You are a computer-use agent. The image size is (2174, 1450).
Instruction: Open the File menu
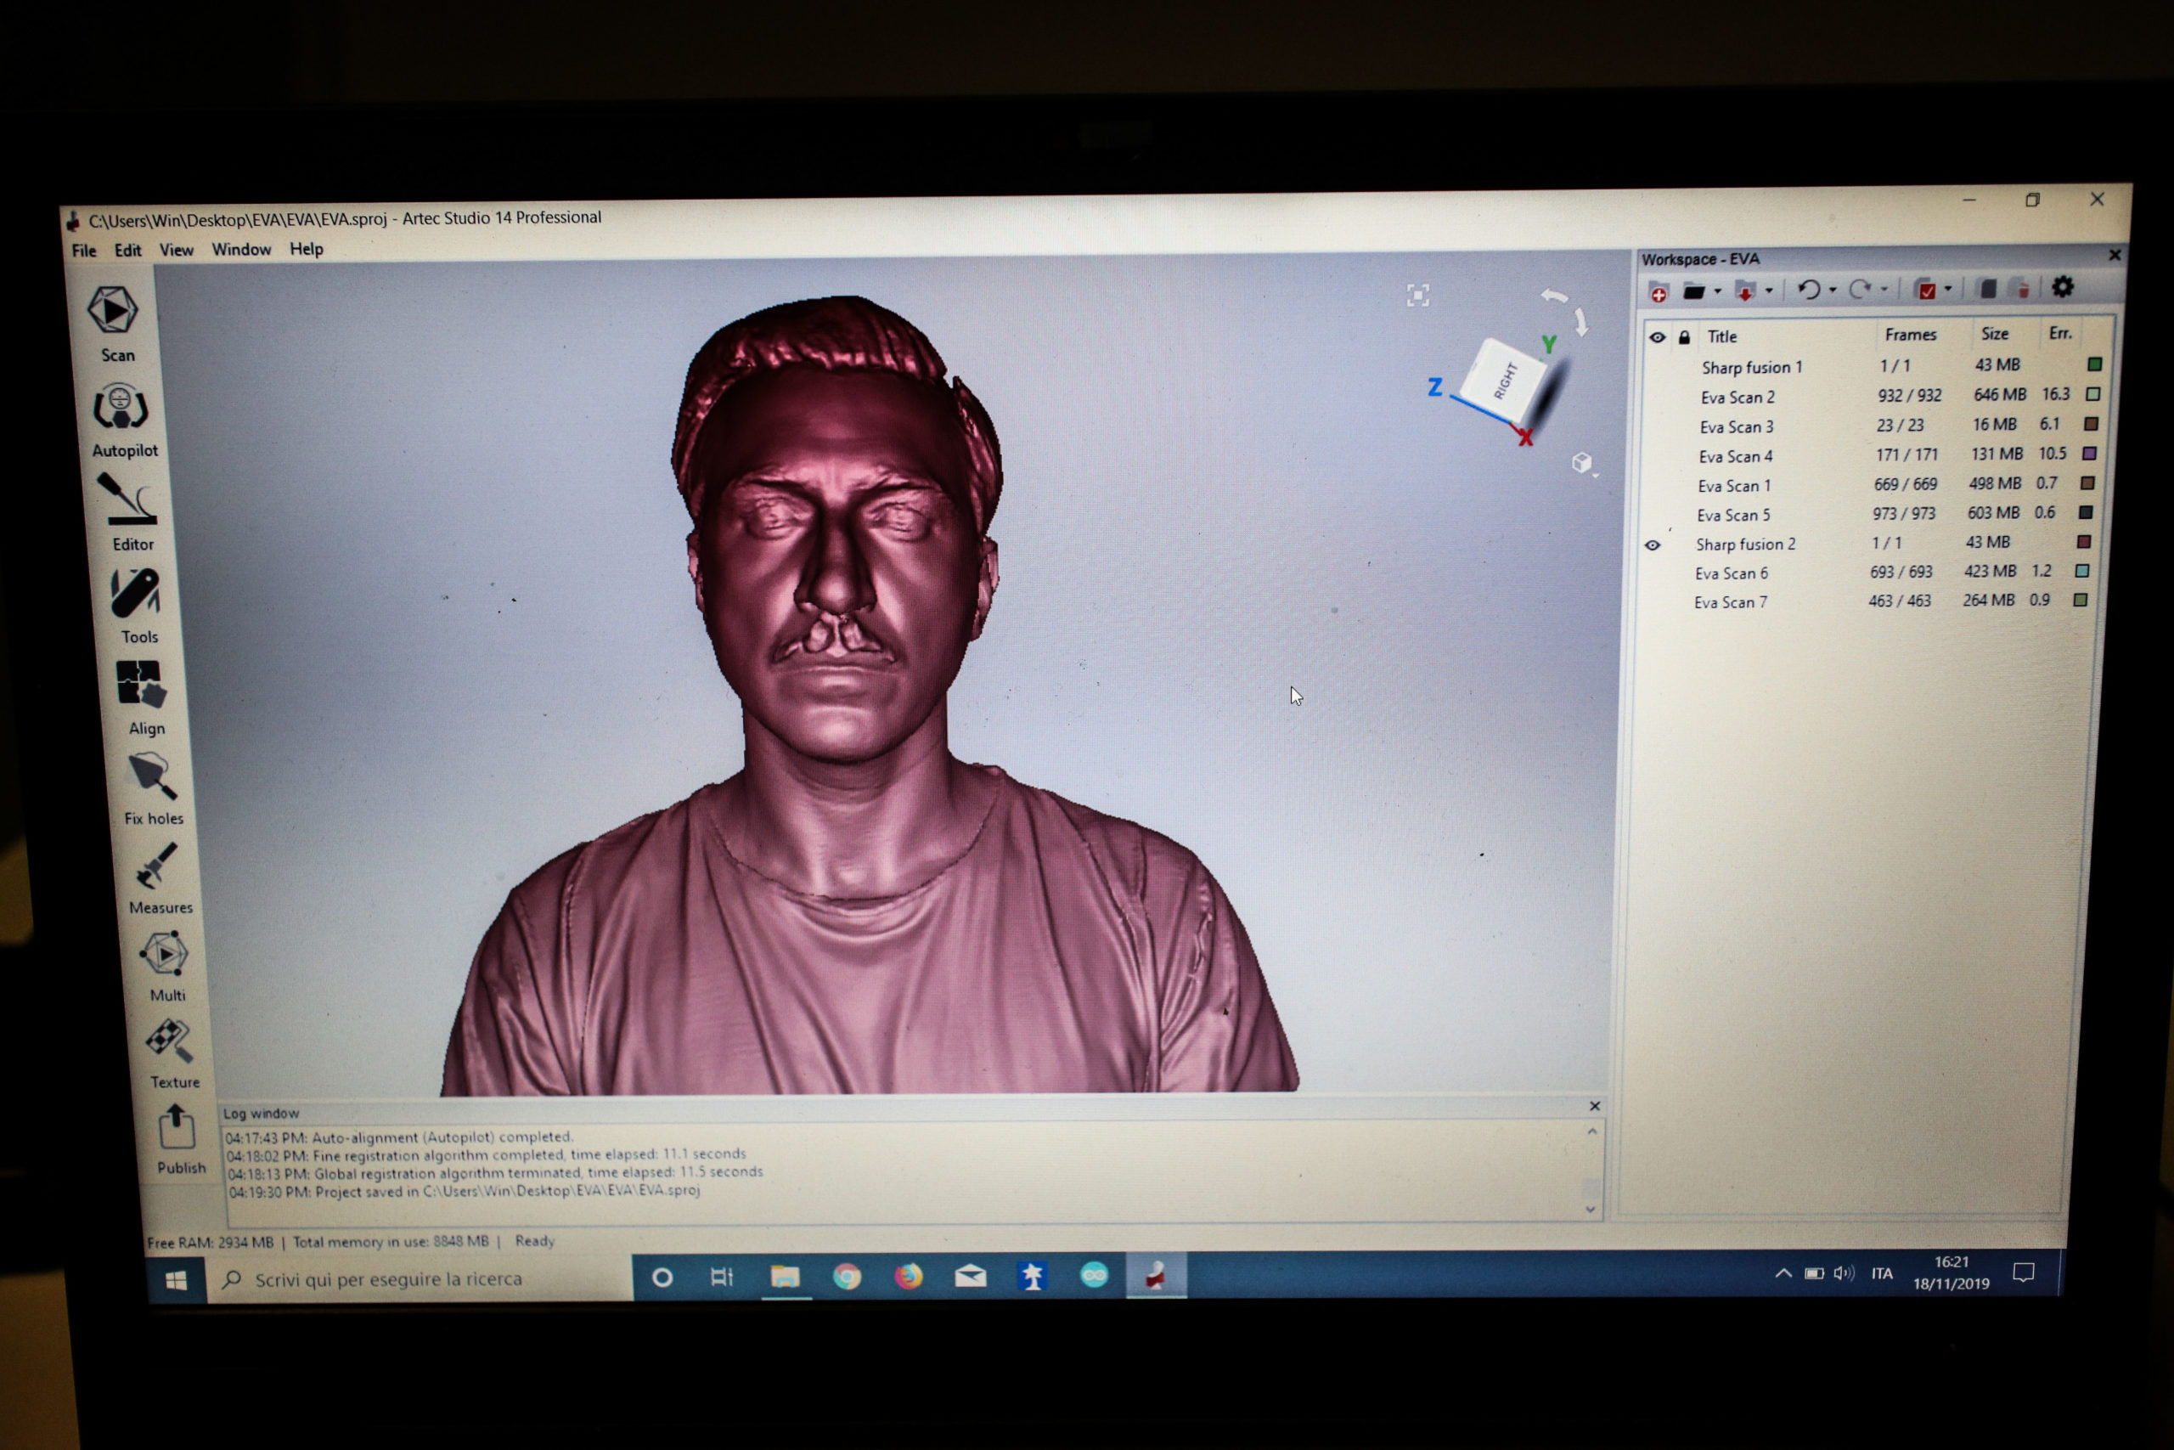pyautogui.click(x=84, y=251)
